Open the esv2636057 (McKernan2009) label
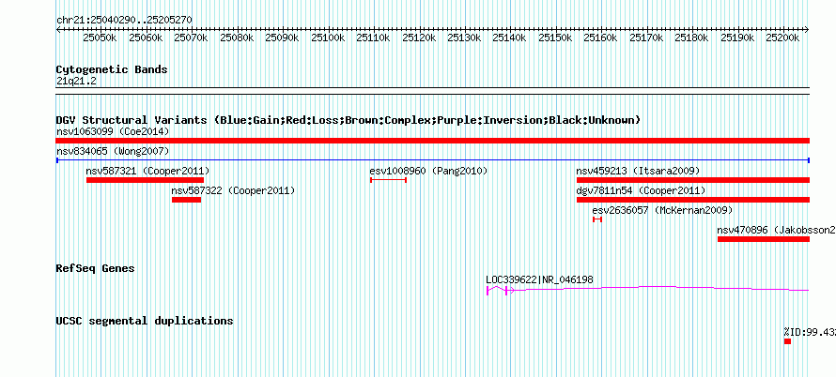 [x=663, y=210]
